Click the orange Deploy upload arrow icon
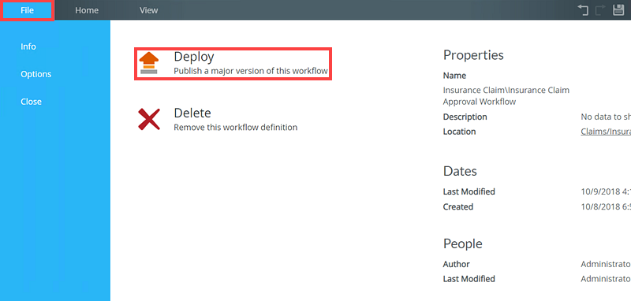The height and width of the screenshot is (301, 631). (149, 64)
